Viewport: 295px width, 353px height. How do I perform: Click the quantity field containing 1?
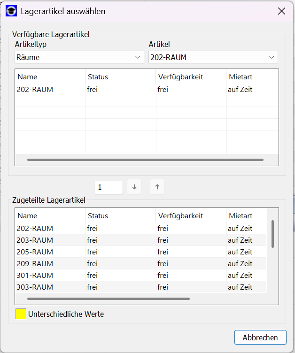coord(109,187)
